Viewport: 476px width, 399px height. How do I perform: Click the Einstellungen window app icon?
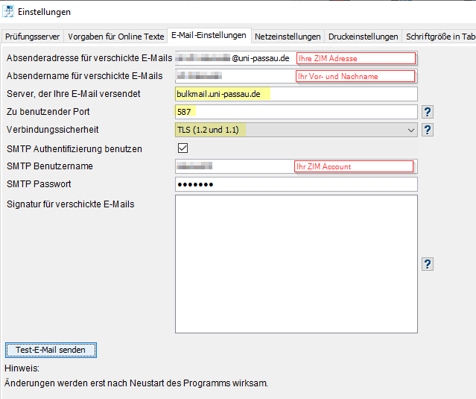[x=8, y=12]
